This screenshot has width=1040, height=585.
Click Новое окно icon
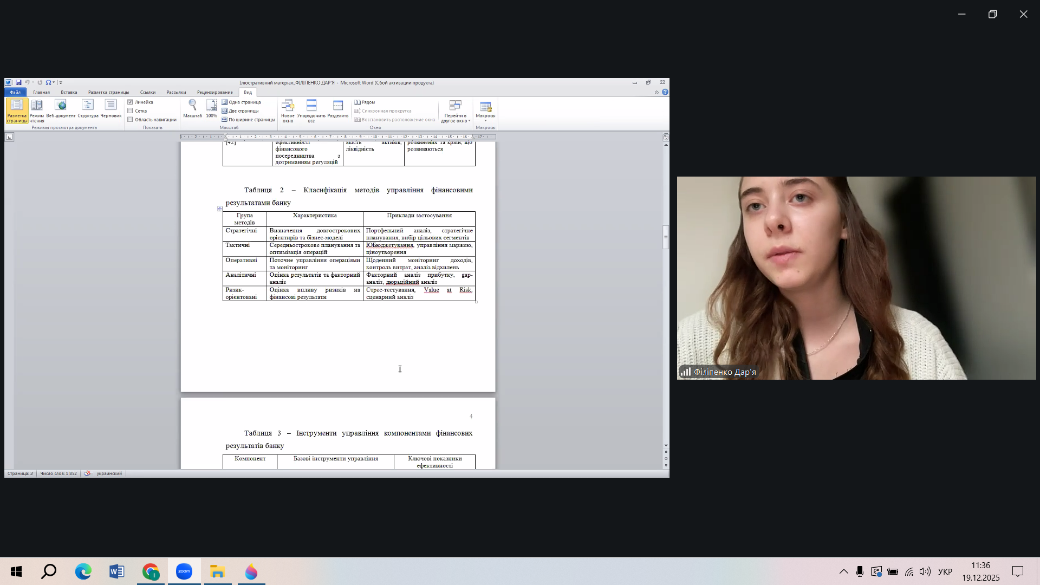(x=288, y=110)
